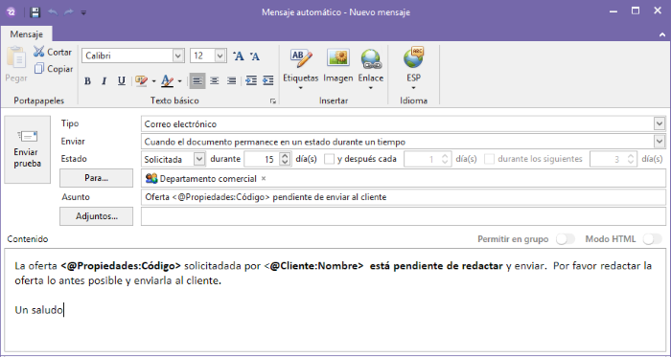Collapse the ribbon with chevron
Image resolution: width=671 pixels, height=357 pixels.
pyautogui.click(x=662, y=34)
